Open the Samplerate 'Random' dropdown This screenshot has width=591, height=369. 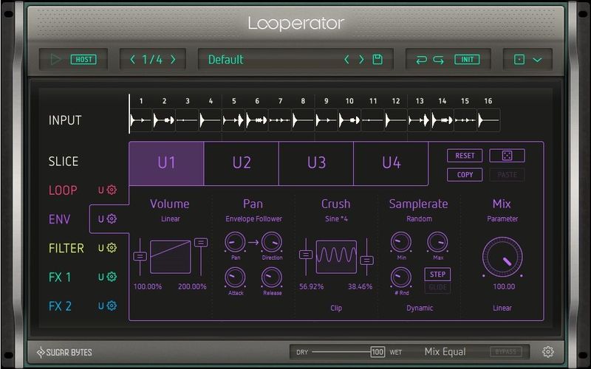point(419,218)
